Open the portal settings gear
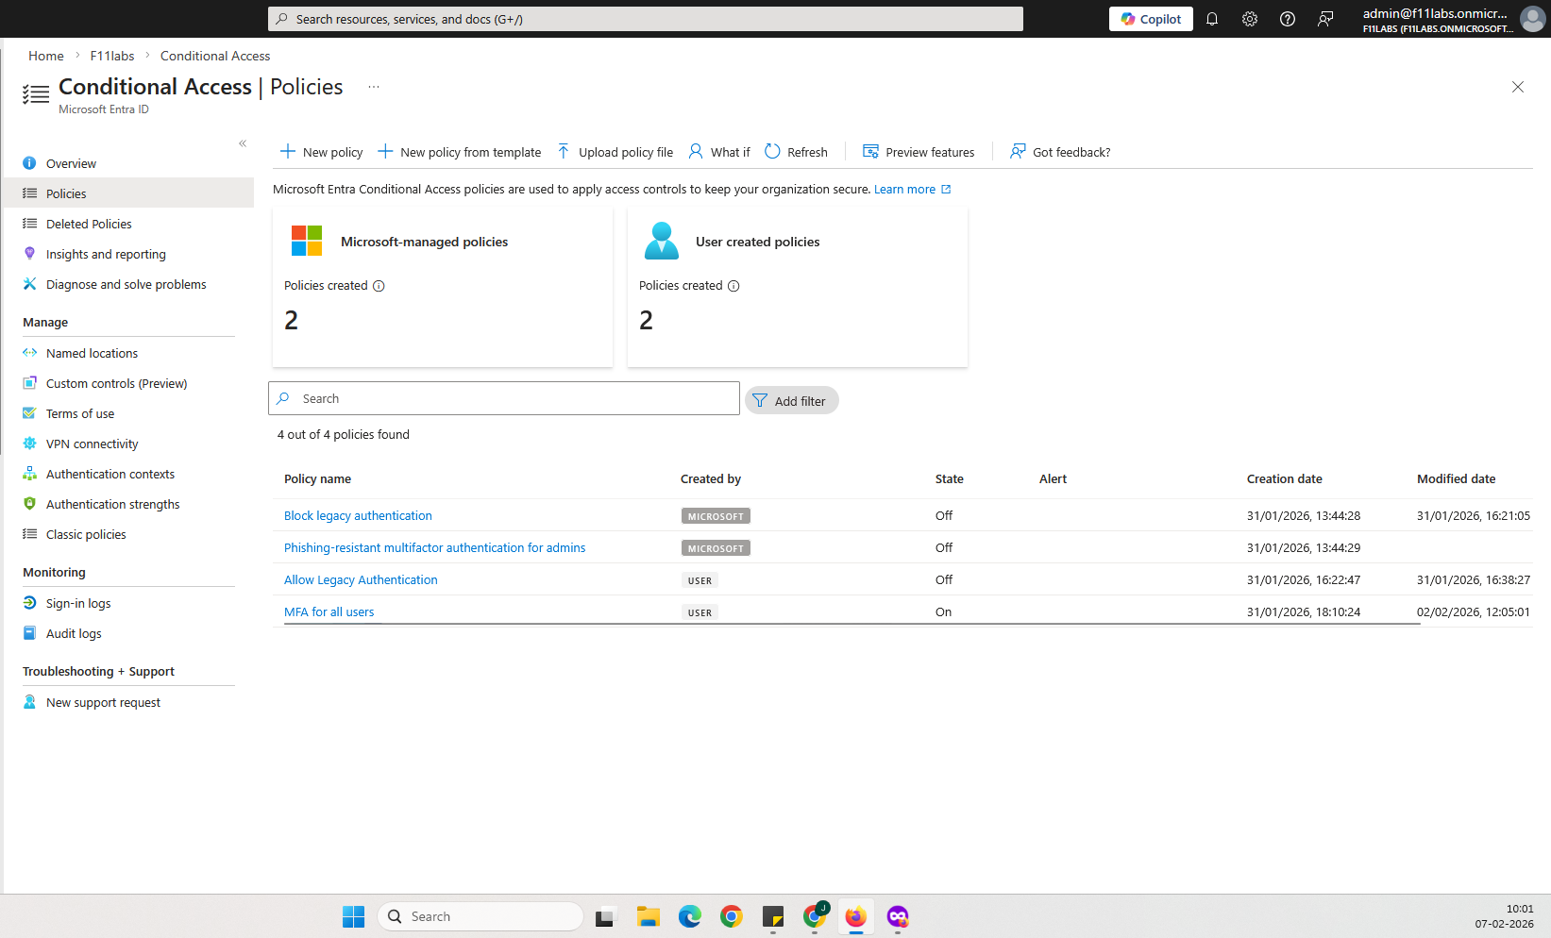1551x938 pixels. tap(1250, 18)
